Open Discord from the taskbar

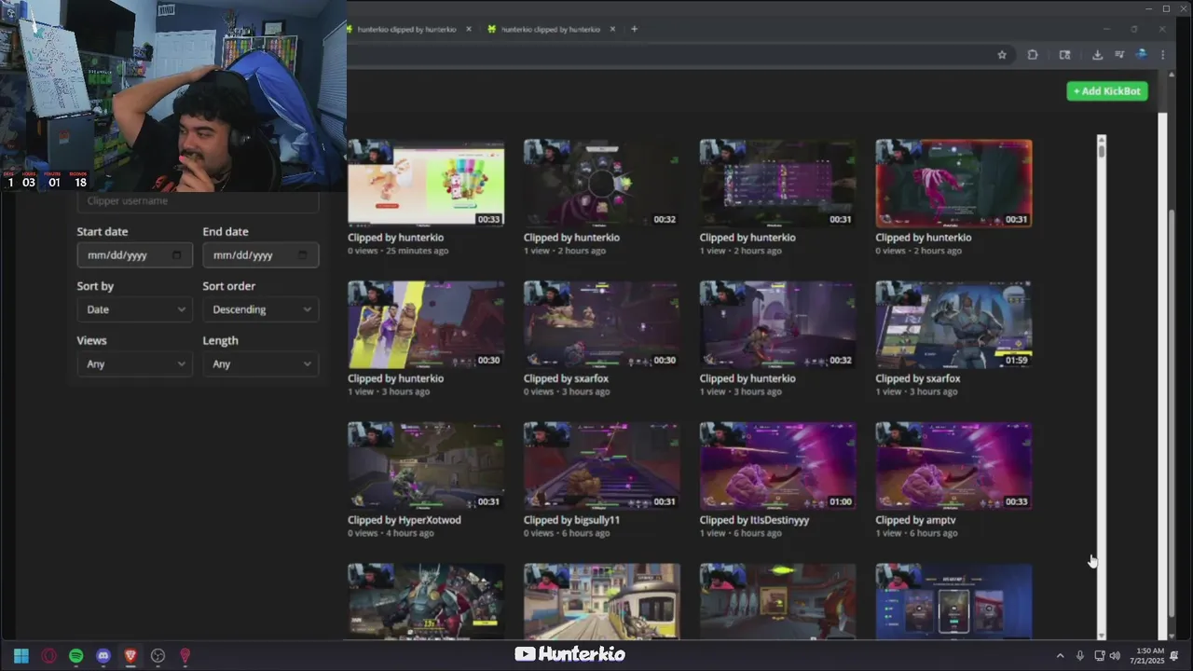(x=103, y=656)
